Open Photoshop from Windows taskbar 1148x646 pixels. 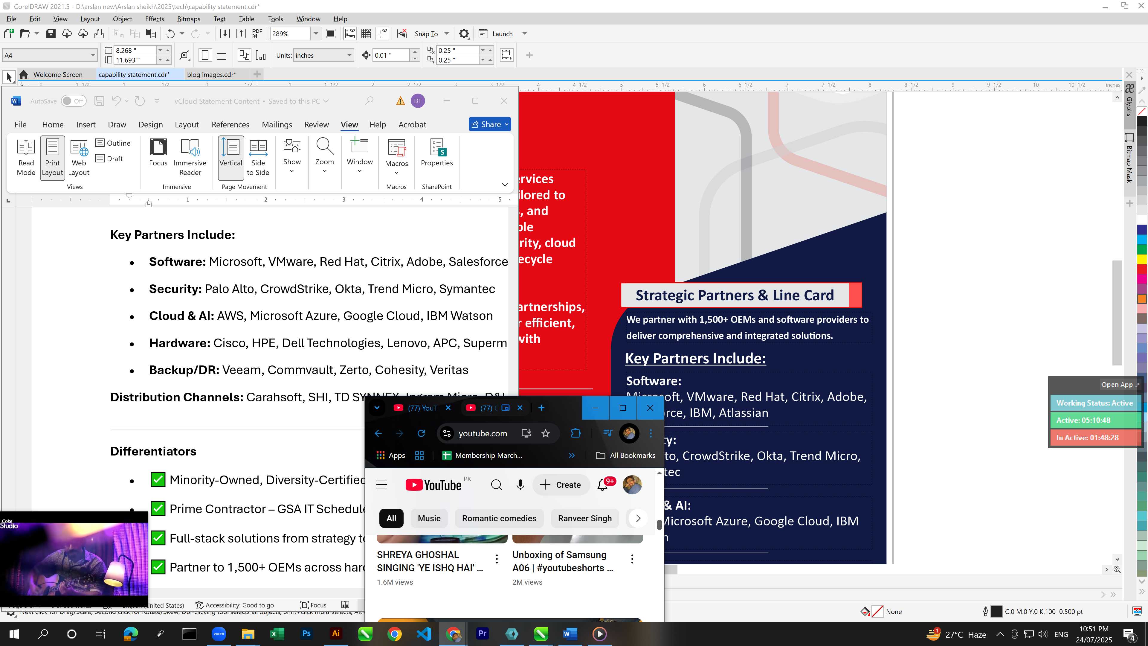tap(306, 633)
